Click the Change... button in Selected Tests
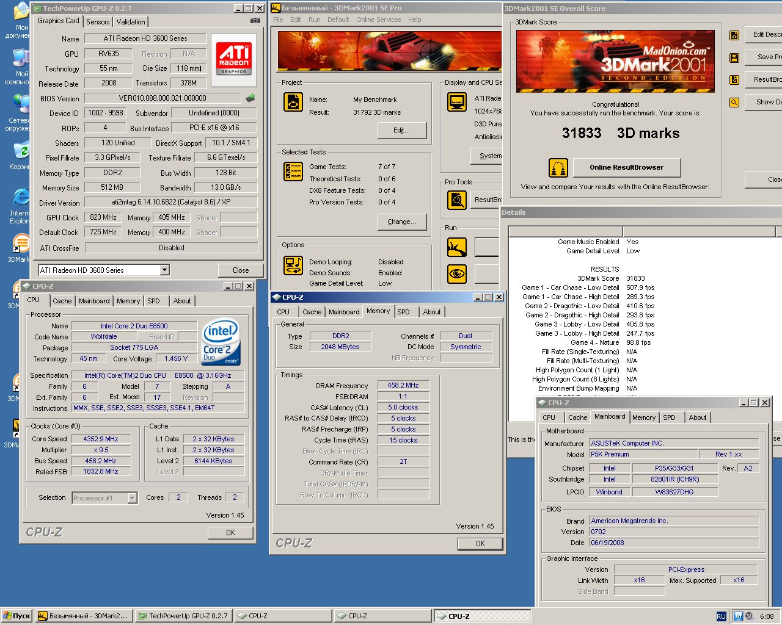The height and width of the screenshot is (625, 782). [401, 222]
